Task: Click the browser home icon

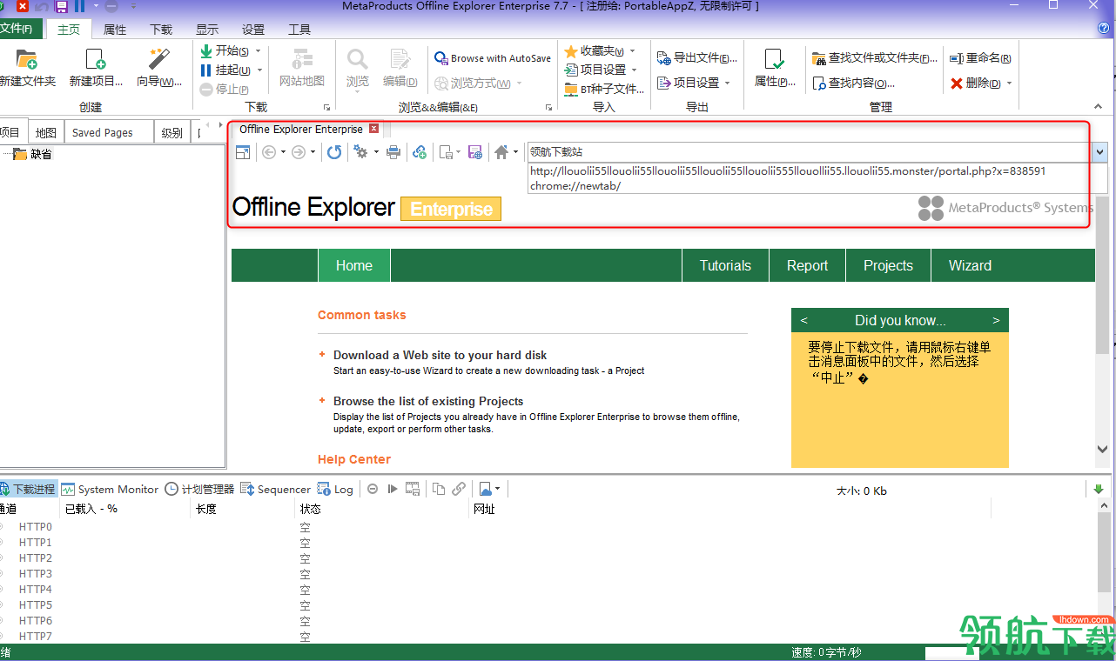Action: (501, 152)
